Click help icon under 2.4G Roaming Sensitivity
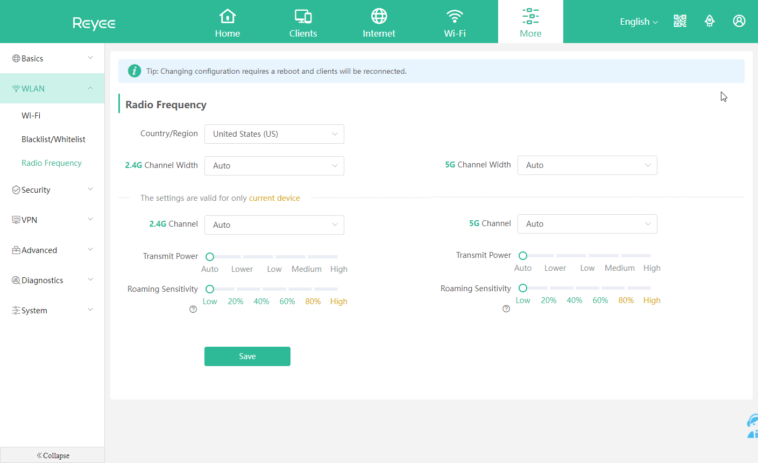758x463 pixels. [193, 310]
